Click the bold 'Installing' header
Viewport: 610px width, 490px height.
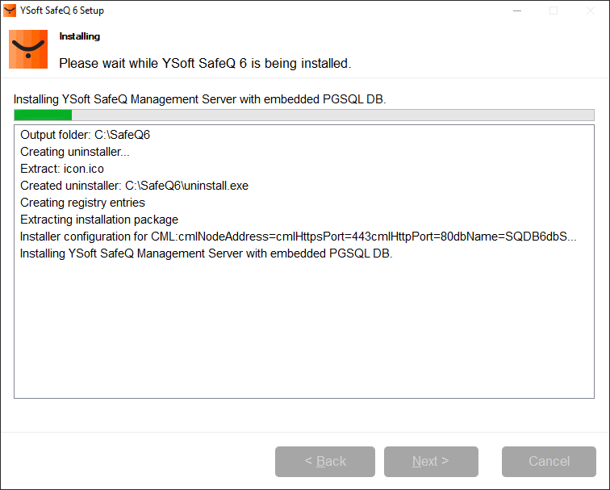80,36
